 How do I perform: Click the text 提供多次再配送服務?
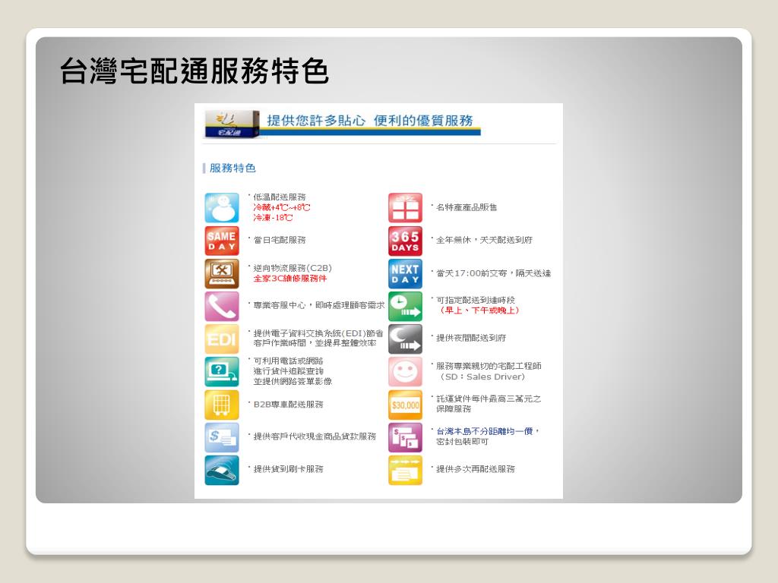pos(476,469)
